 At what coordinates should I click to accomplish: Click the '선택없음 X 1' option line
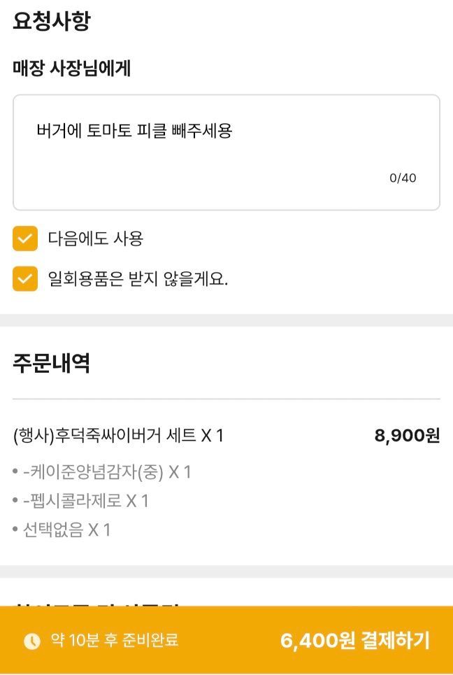(66, 530)
